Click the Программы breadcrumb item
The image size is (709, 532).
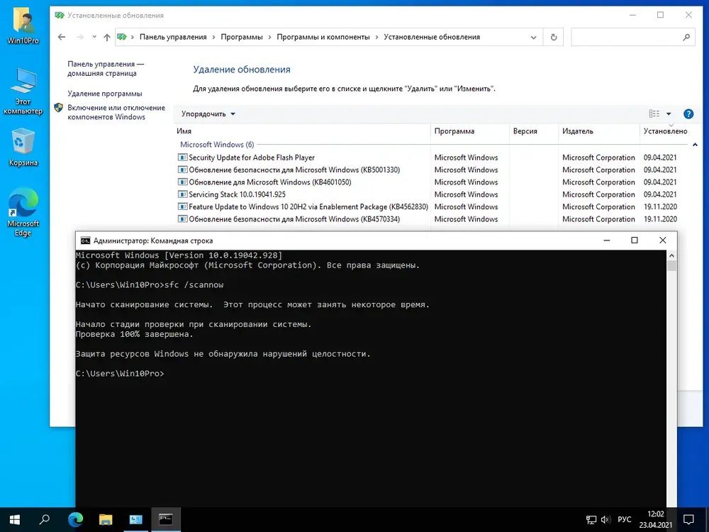click(241, 37)
